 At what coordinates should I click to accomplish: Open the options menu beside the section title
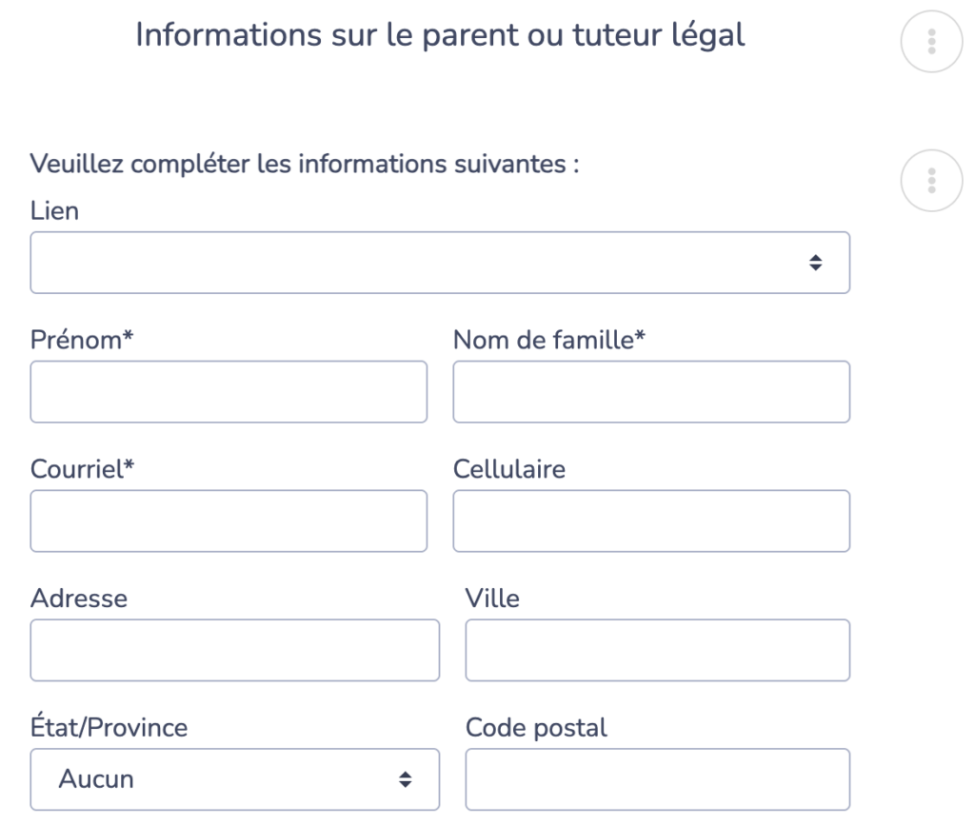click(931, 42)
